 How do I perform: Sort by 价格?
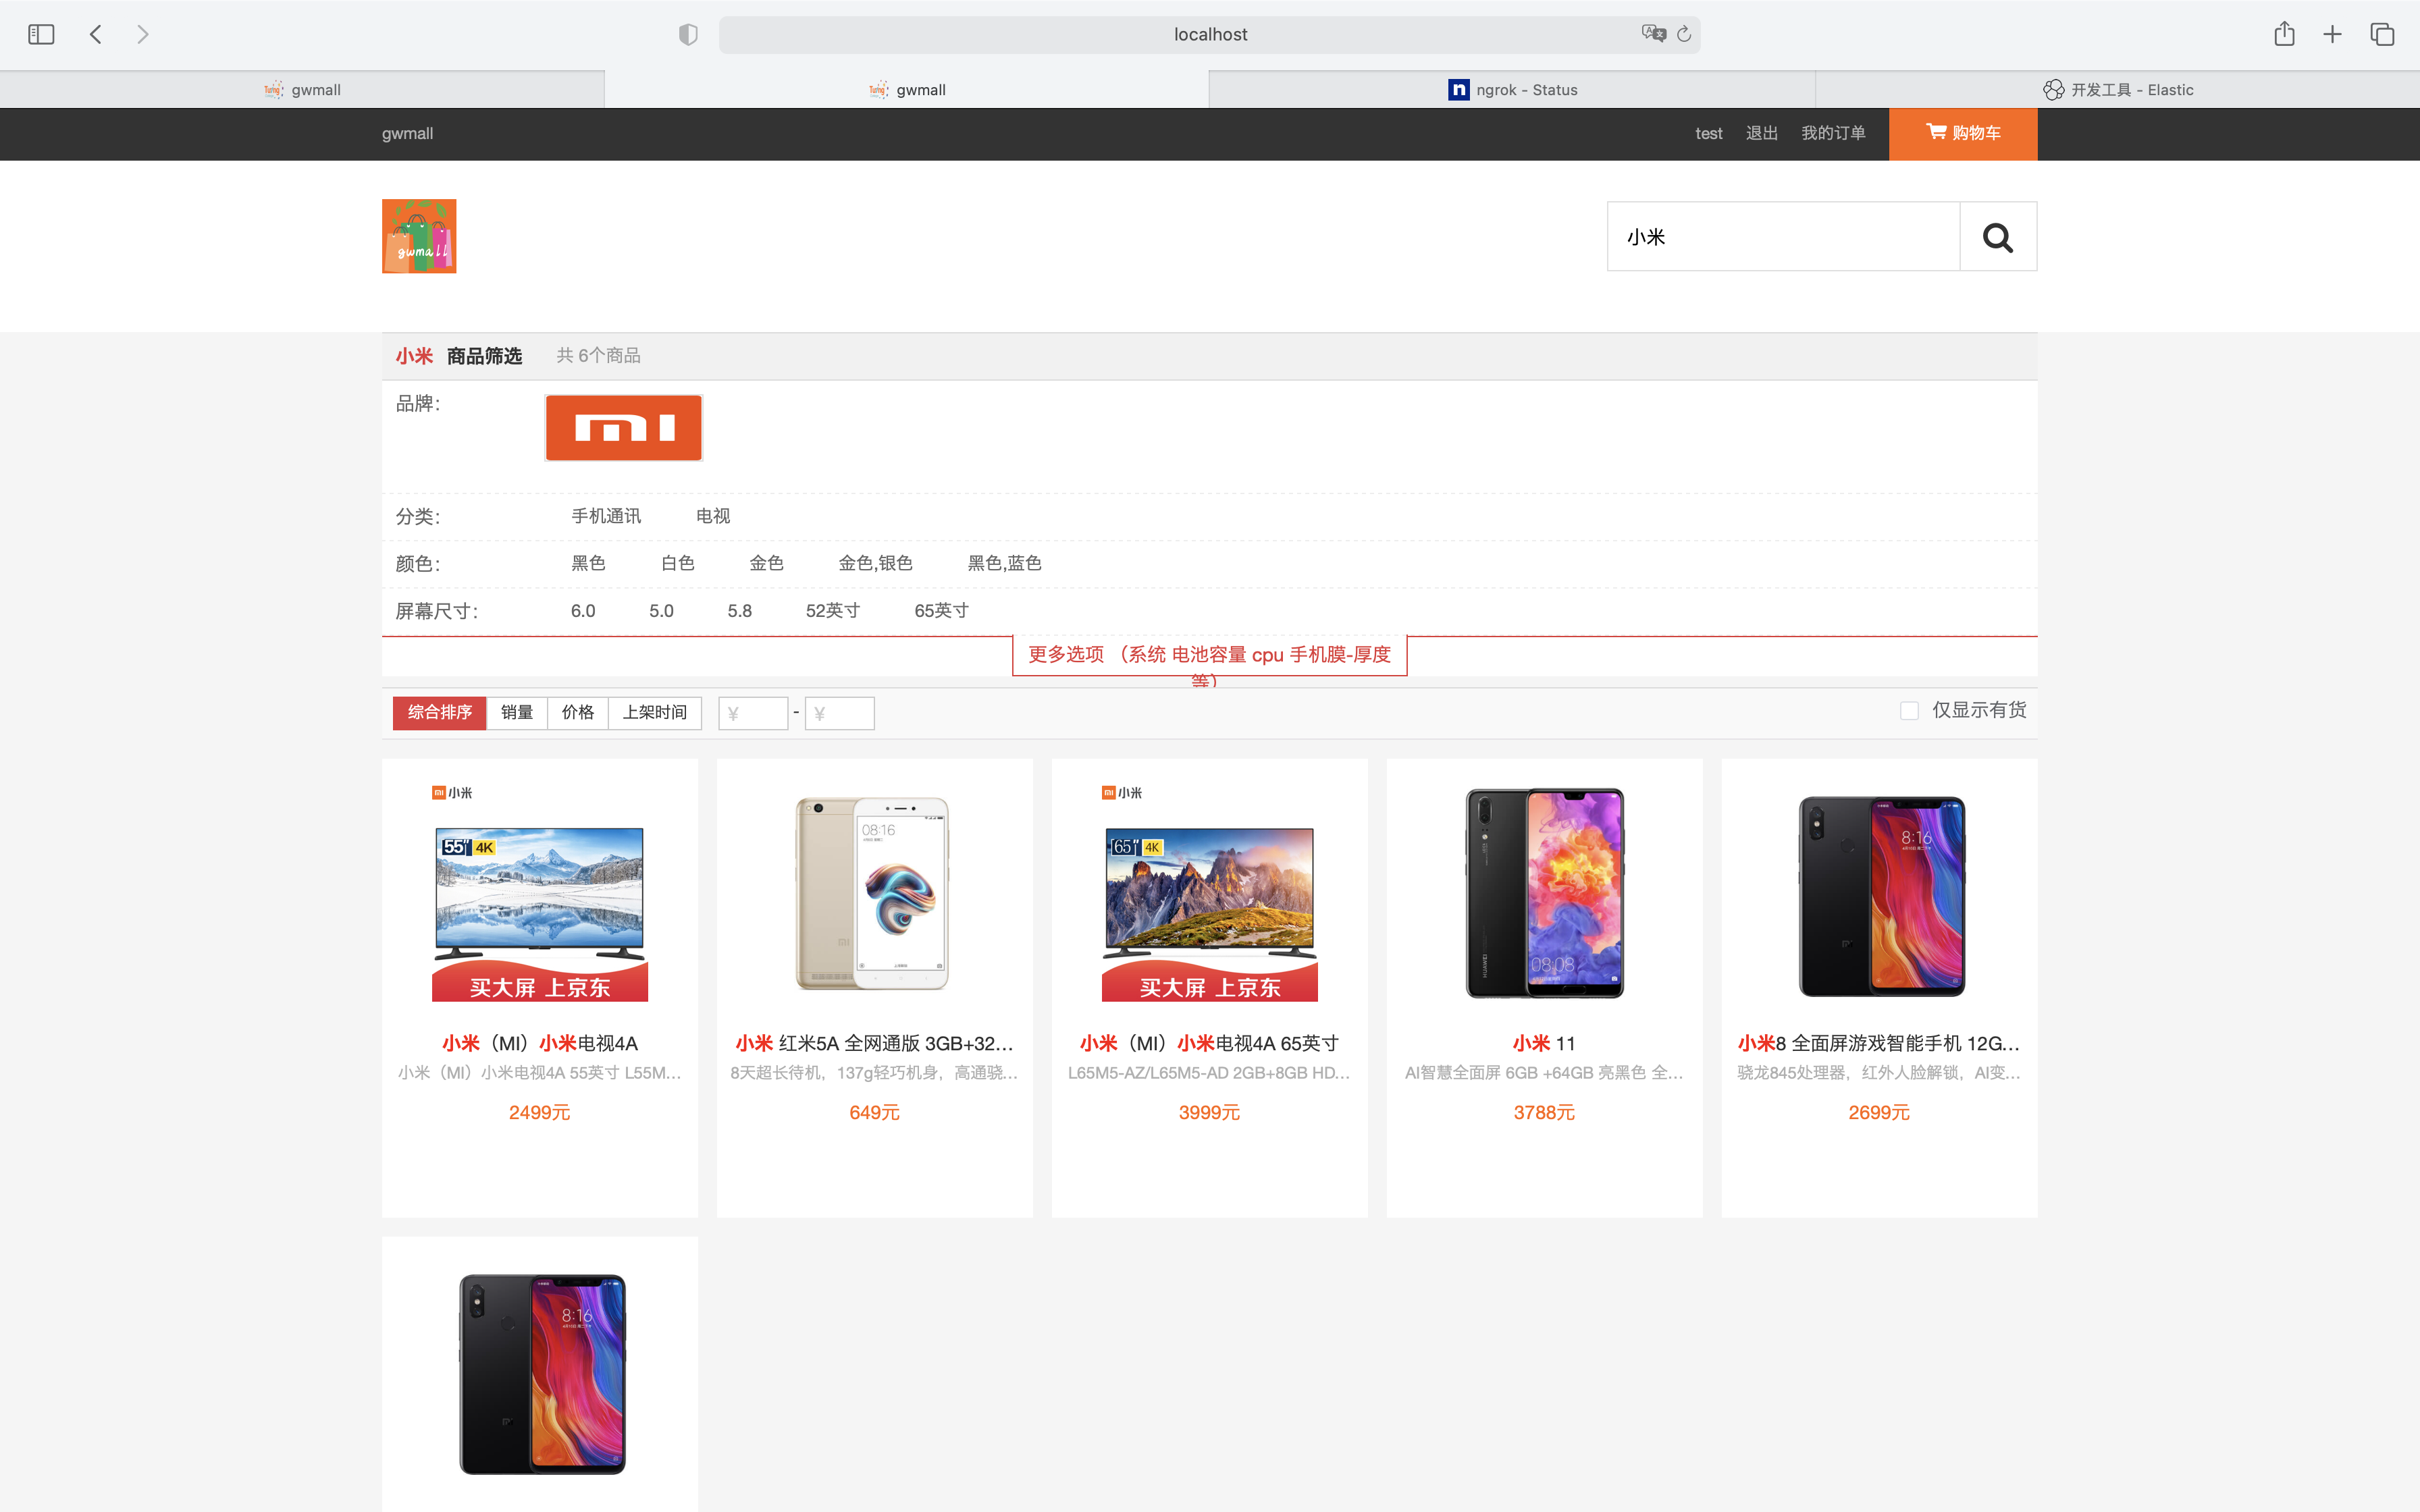tap(578, 713)
